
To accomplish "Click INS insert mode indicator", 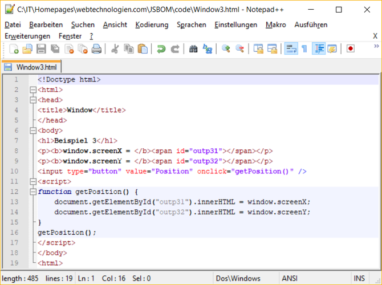I will click(x=359, y=278).
